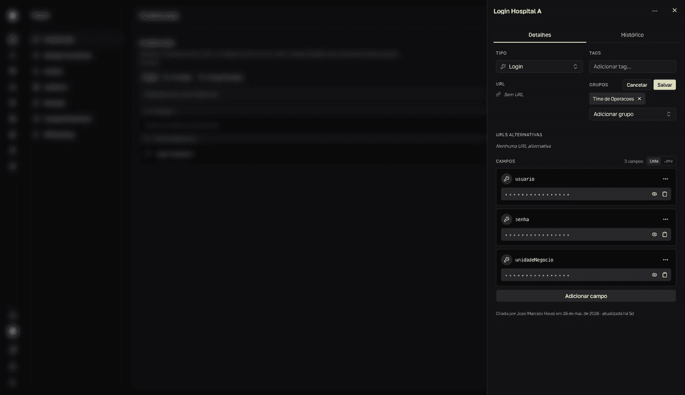Open the Tipo dropdown showing Login
The width and height of the screenshot is (685, 395).
click(x=539, y=66)
